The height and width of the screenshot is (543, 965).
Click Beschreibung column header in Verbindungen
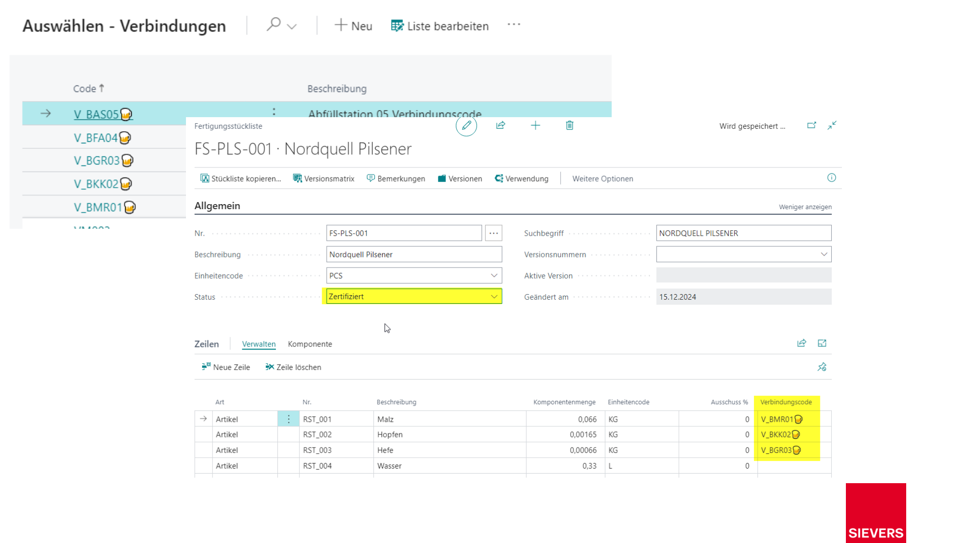[337, 88]
